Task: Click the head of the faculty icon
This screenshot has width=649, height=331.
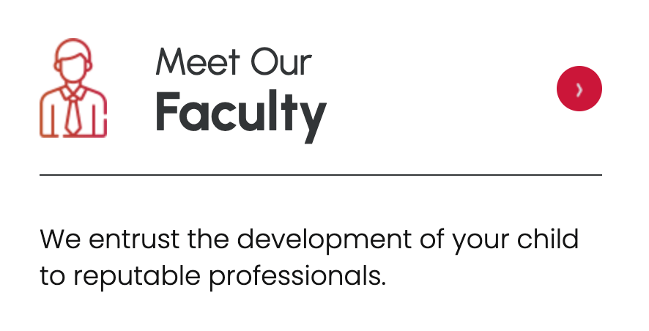Action: tap(73, 68)
